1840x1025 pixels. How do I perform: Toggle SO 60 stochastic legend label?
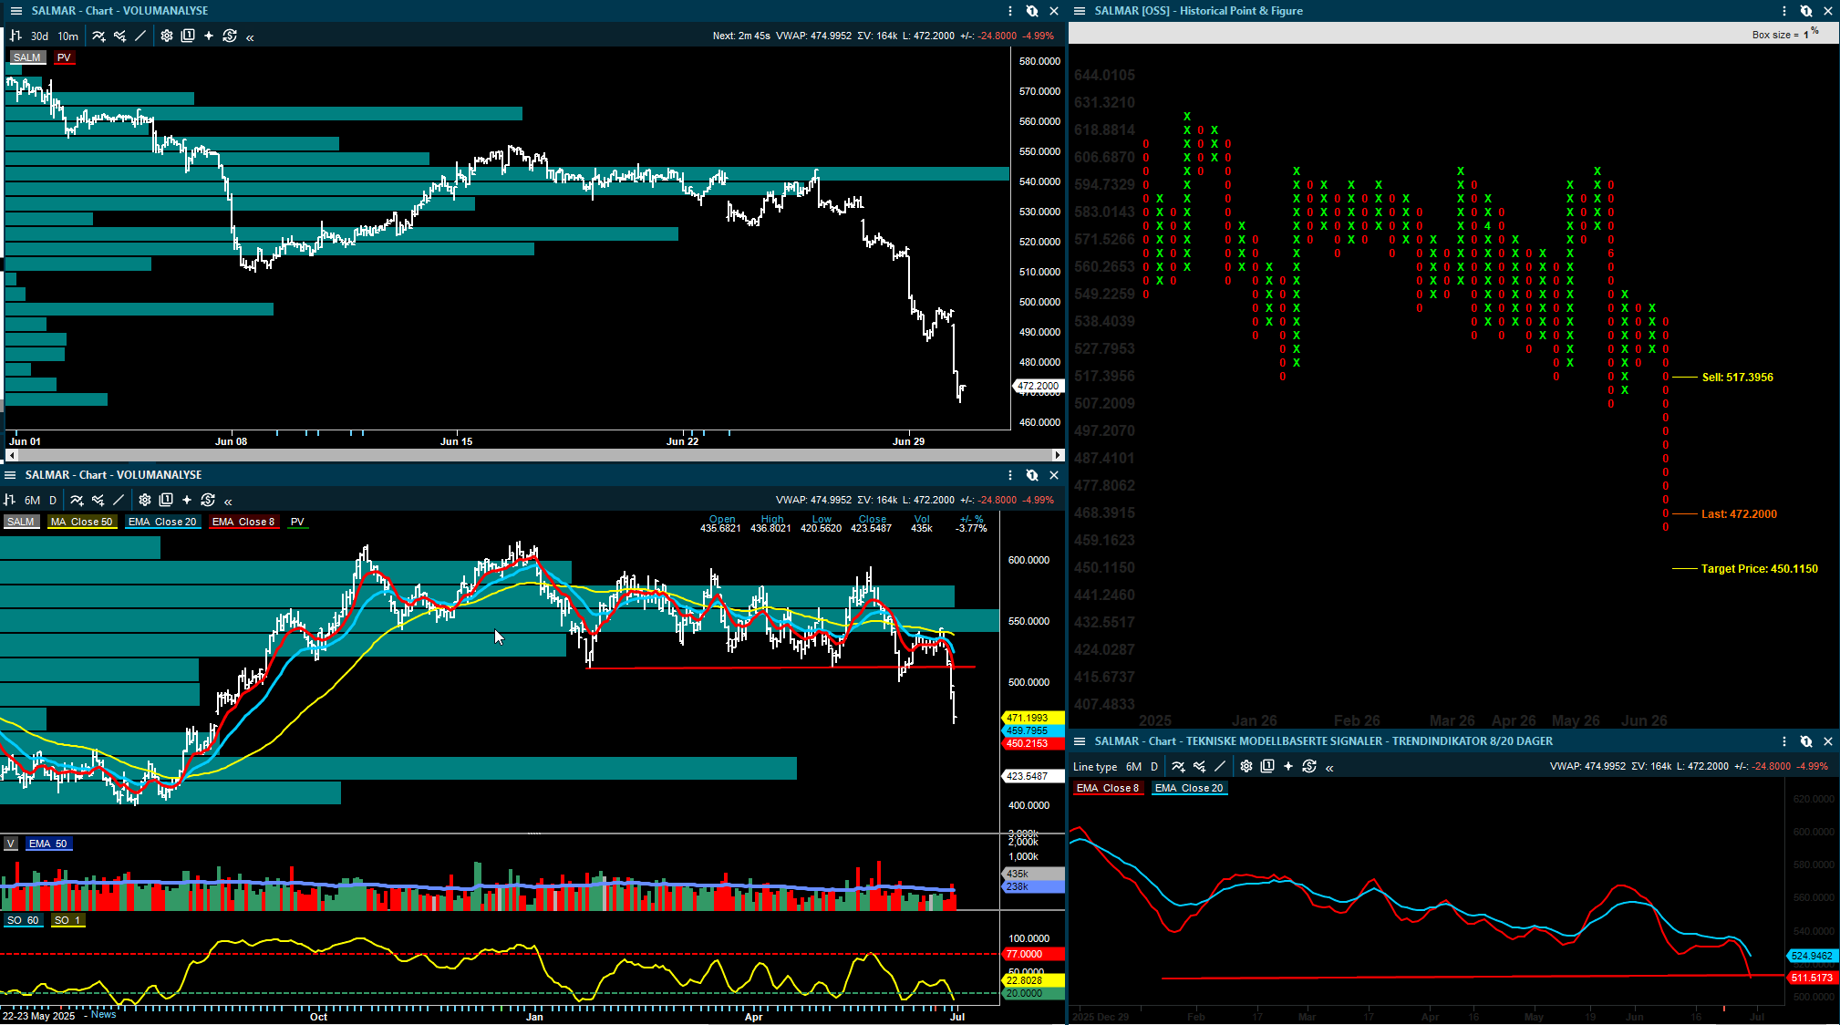pos(23,920)
